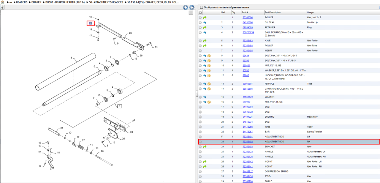Click the blue arrow icon for WASHER 80700

pyautogui.click(x=205, y=71)
